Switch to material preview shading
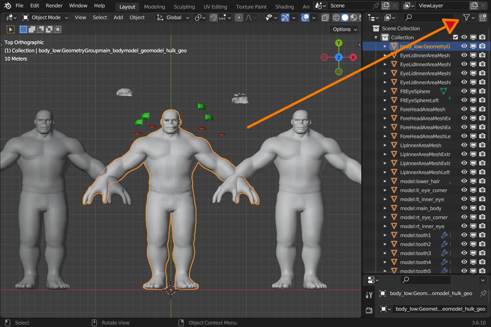 pyautogui.click(x=353, y=18)
